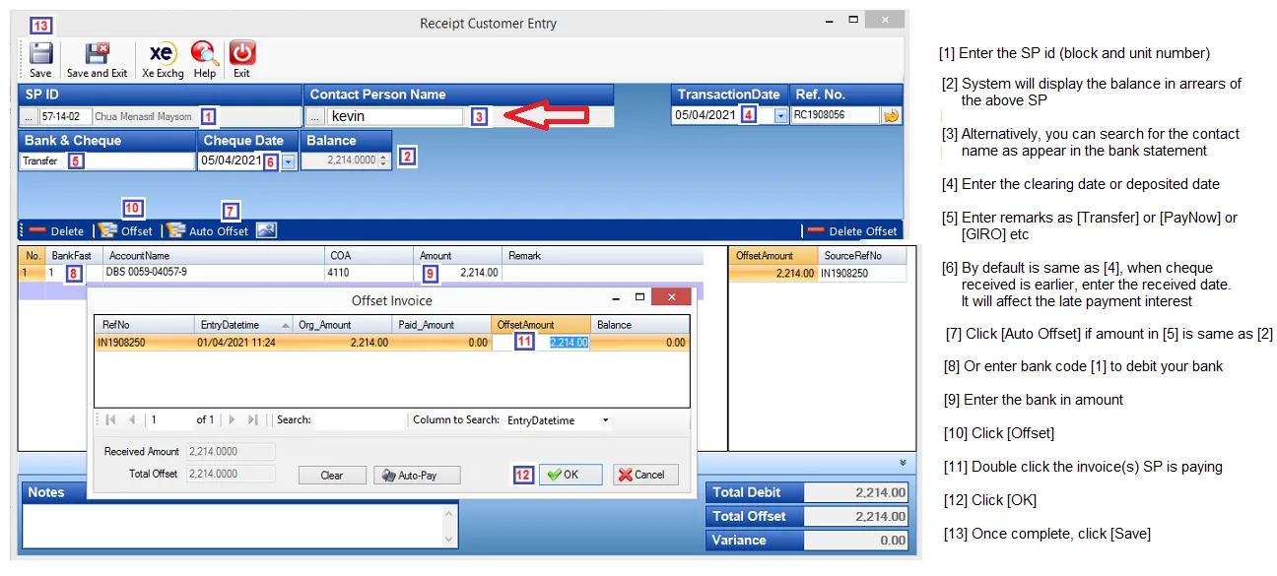Click the Auto-Pay button
This screenshot has width=1277, height=576.
point(417,475)
